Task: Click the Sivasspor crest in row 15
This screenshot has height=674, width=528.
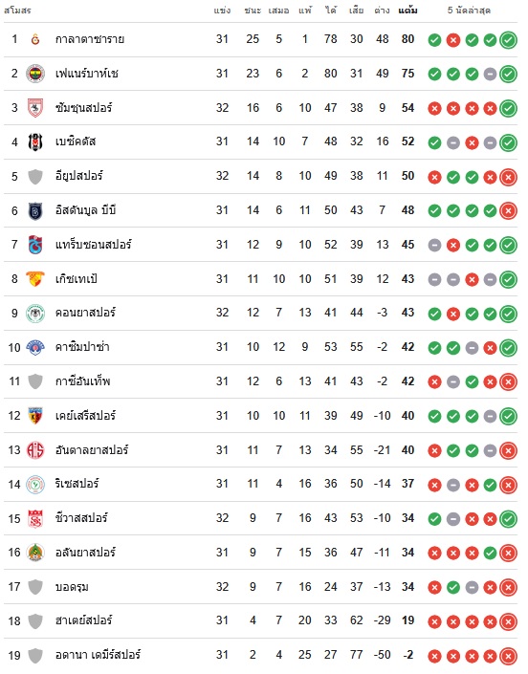Action: click(x=35, y=519)
